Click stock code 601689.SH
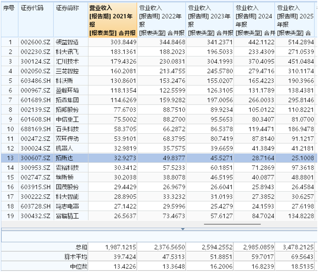This screenshot has width=318, height=272. (x=35, y=100)
